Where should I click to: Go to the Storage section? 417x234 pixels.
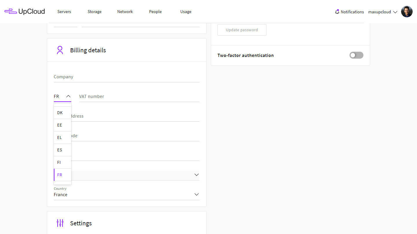click(94, 12)
